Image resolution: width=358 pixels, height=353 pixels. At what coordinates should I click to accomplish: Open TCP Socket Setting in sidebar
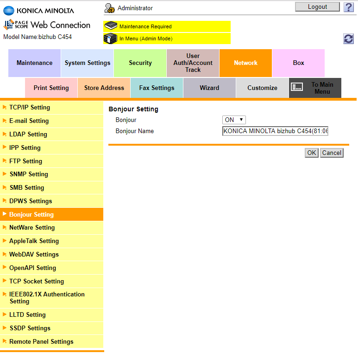(x=51, y=281)
